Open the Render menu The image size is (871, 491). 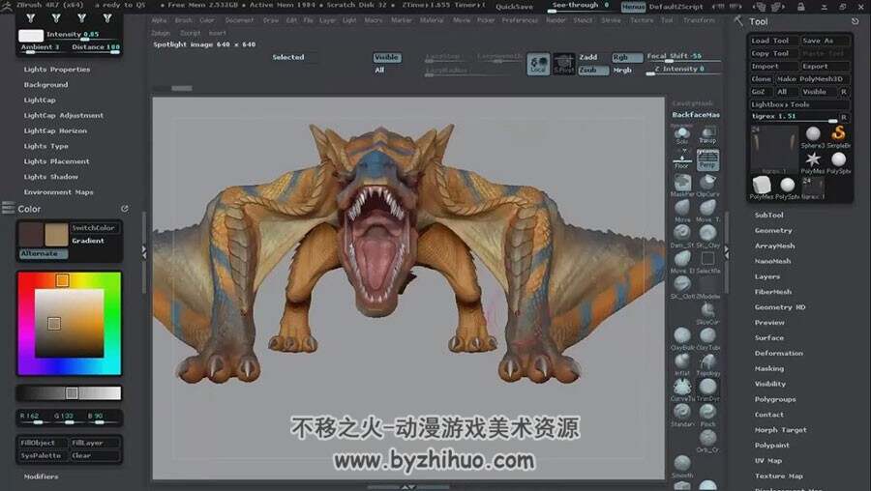(556, 20)
